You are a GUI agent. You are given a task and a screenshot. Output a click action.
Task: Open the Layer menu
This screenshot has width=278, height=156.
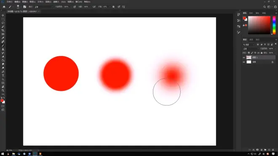tap(32, 2)
